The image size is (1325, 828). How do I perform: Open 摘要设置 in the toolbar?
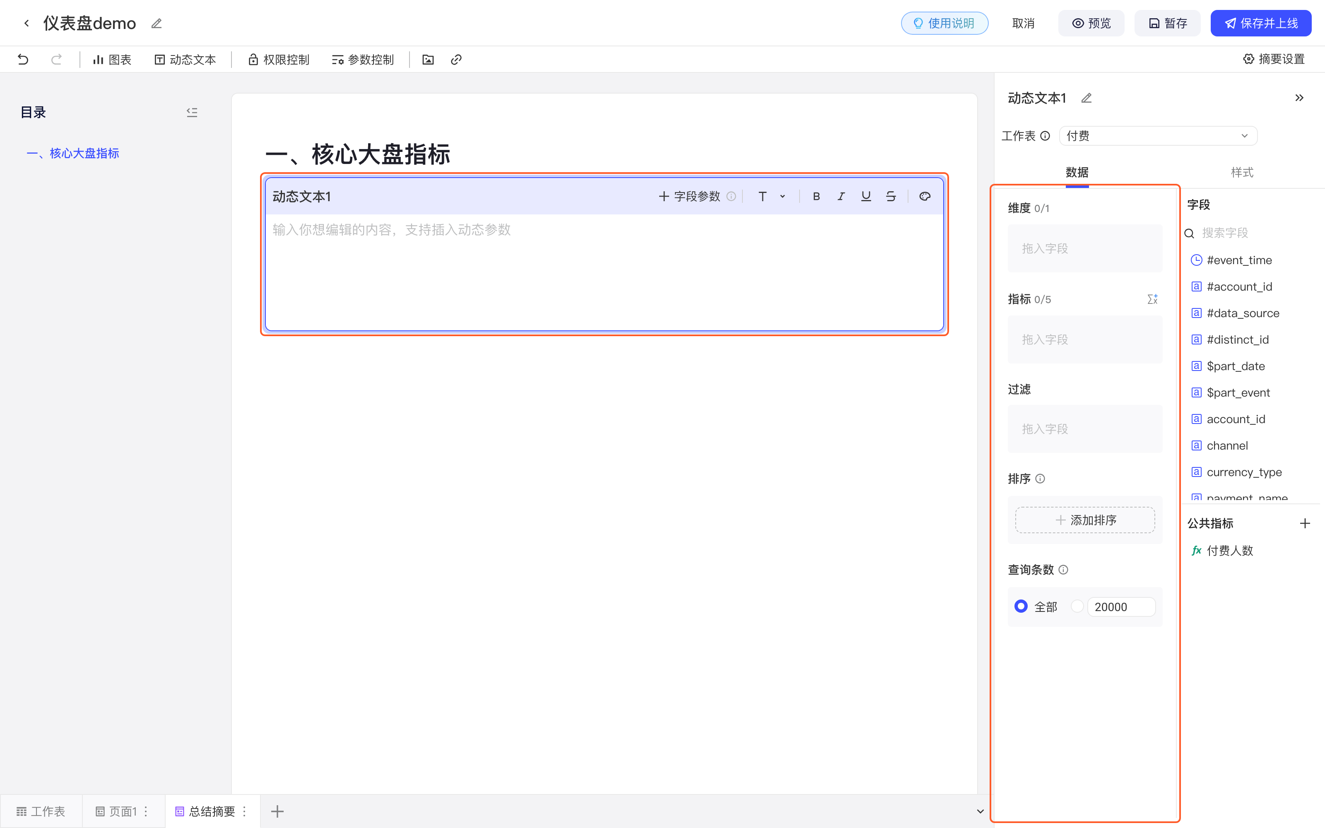(1274, 59)
